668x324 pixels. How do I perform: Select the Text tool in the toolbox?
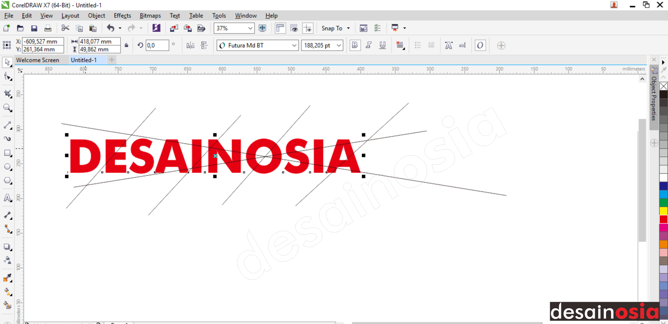click(x=8, y=198)
